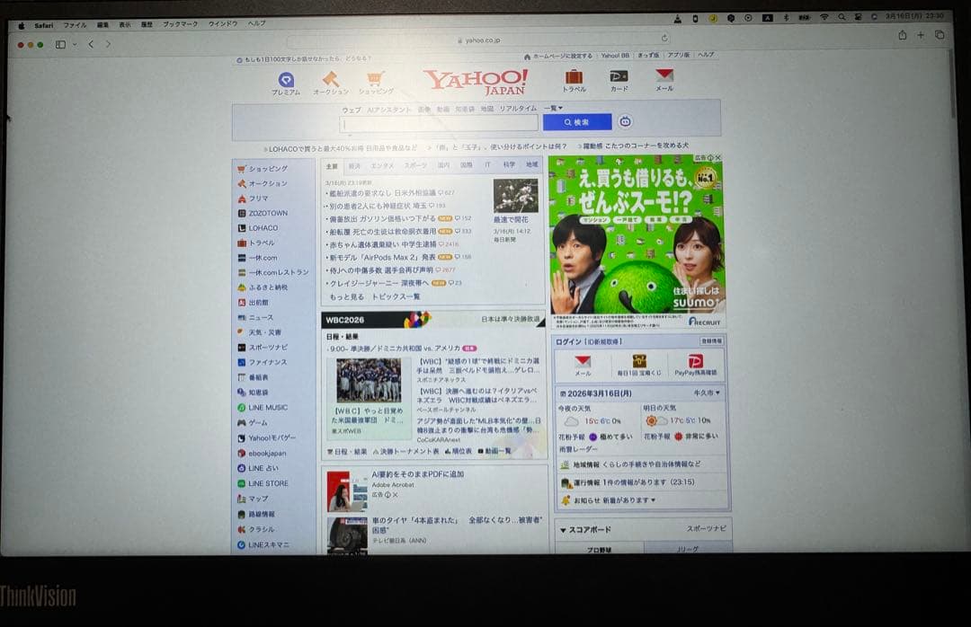The image size is (971, 627).
Task: Switch search mode to リアルタイム
Action: point(518,109)
